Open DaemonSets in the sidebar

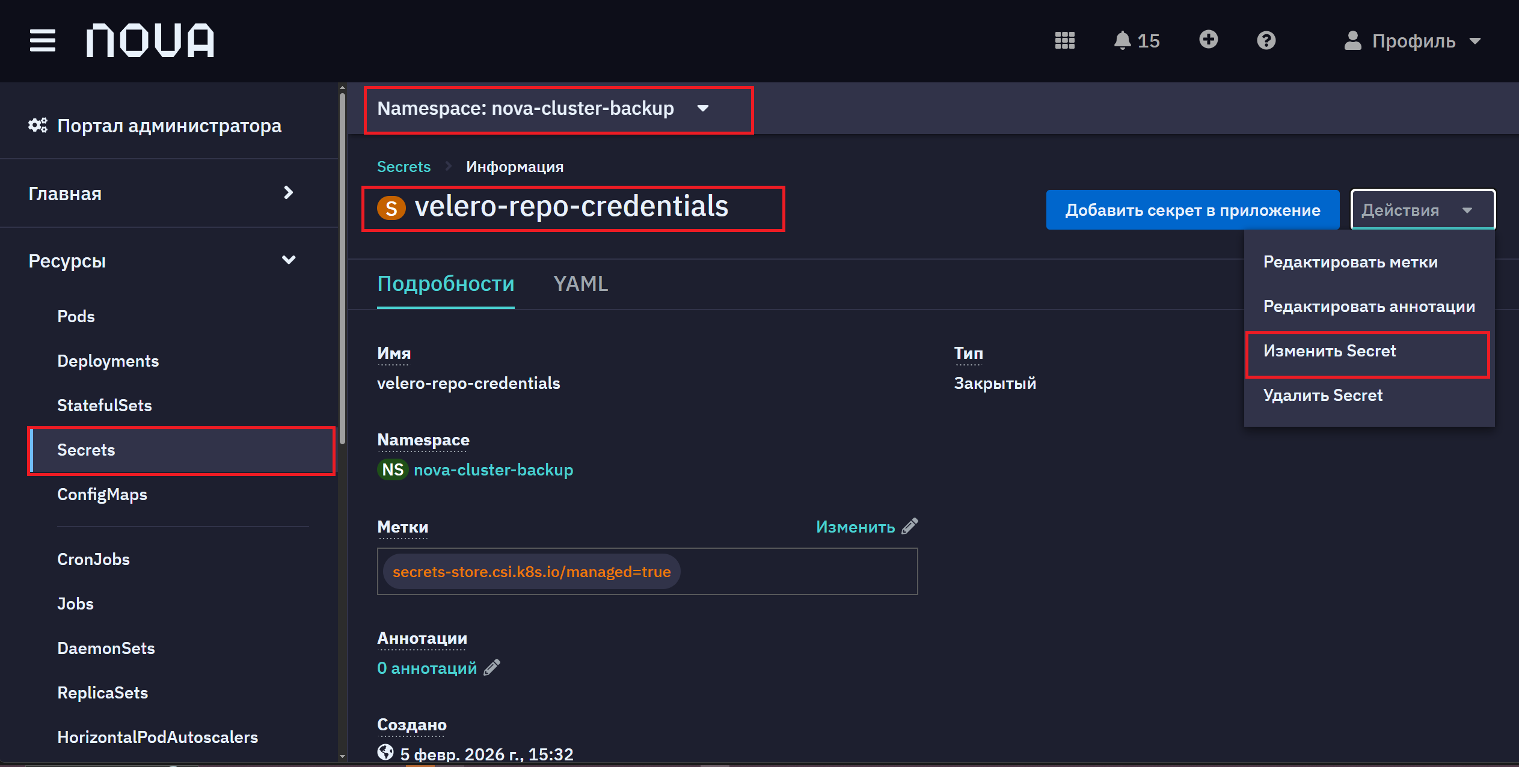(106, 648)
